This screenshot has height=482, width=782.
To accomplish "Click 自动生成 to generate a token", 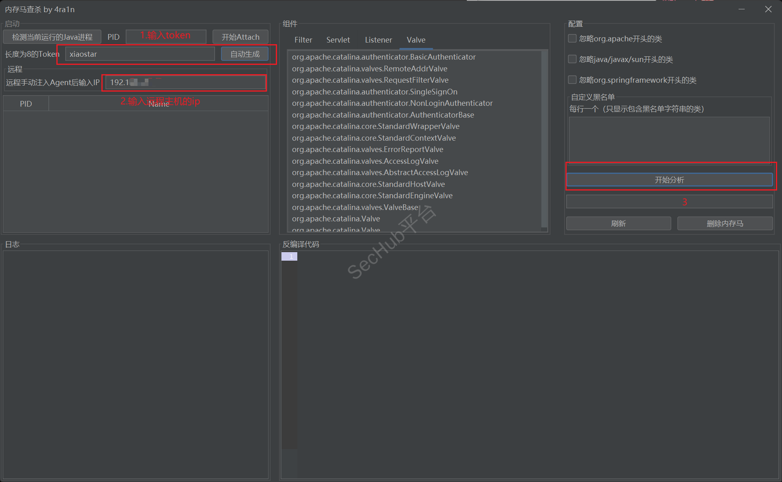I will tap(245, 54).
